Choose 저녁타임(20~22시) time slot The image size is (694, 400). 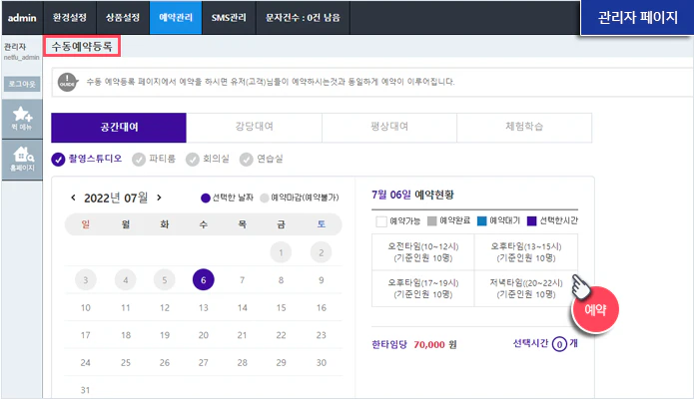[526, 288]
